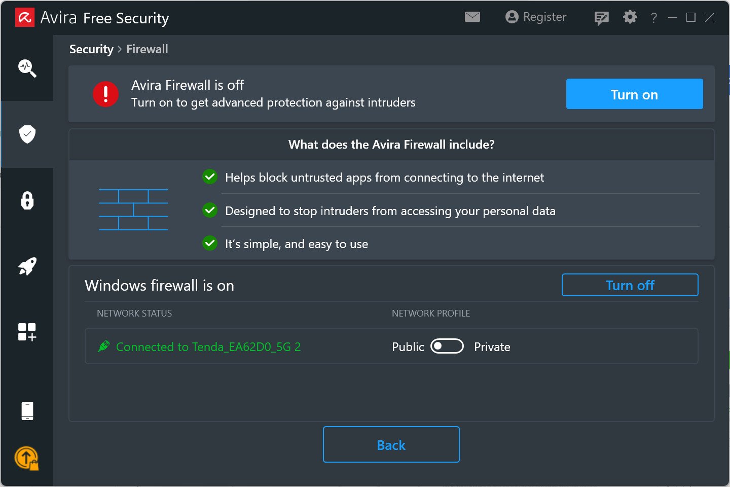Turn on the Avira Firewall
Screen dimensions: 730x487
(634, 94)
